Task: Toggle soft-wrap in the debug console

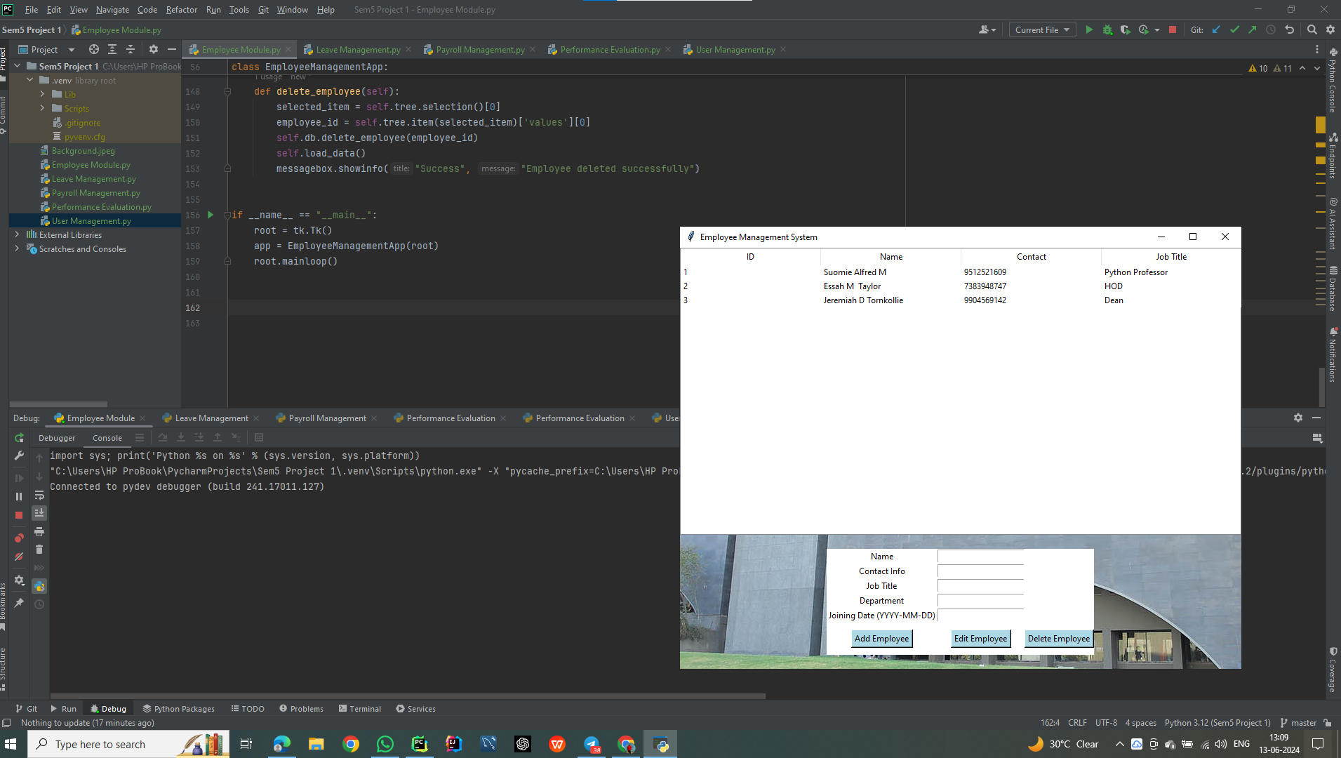Action: click(x=39, y=496)
